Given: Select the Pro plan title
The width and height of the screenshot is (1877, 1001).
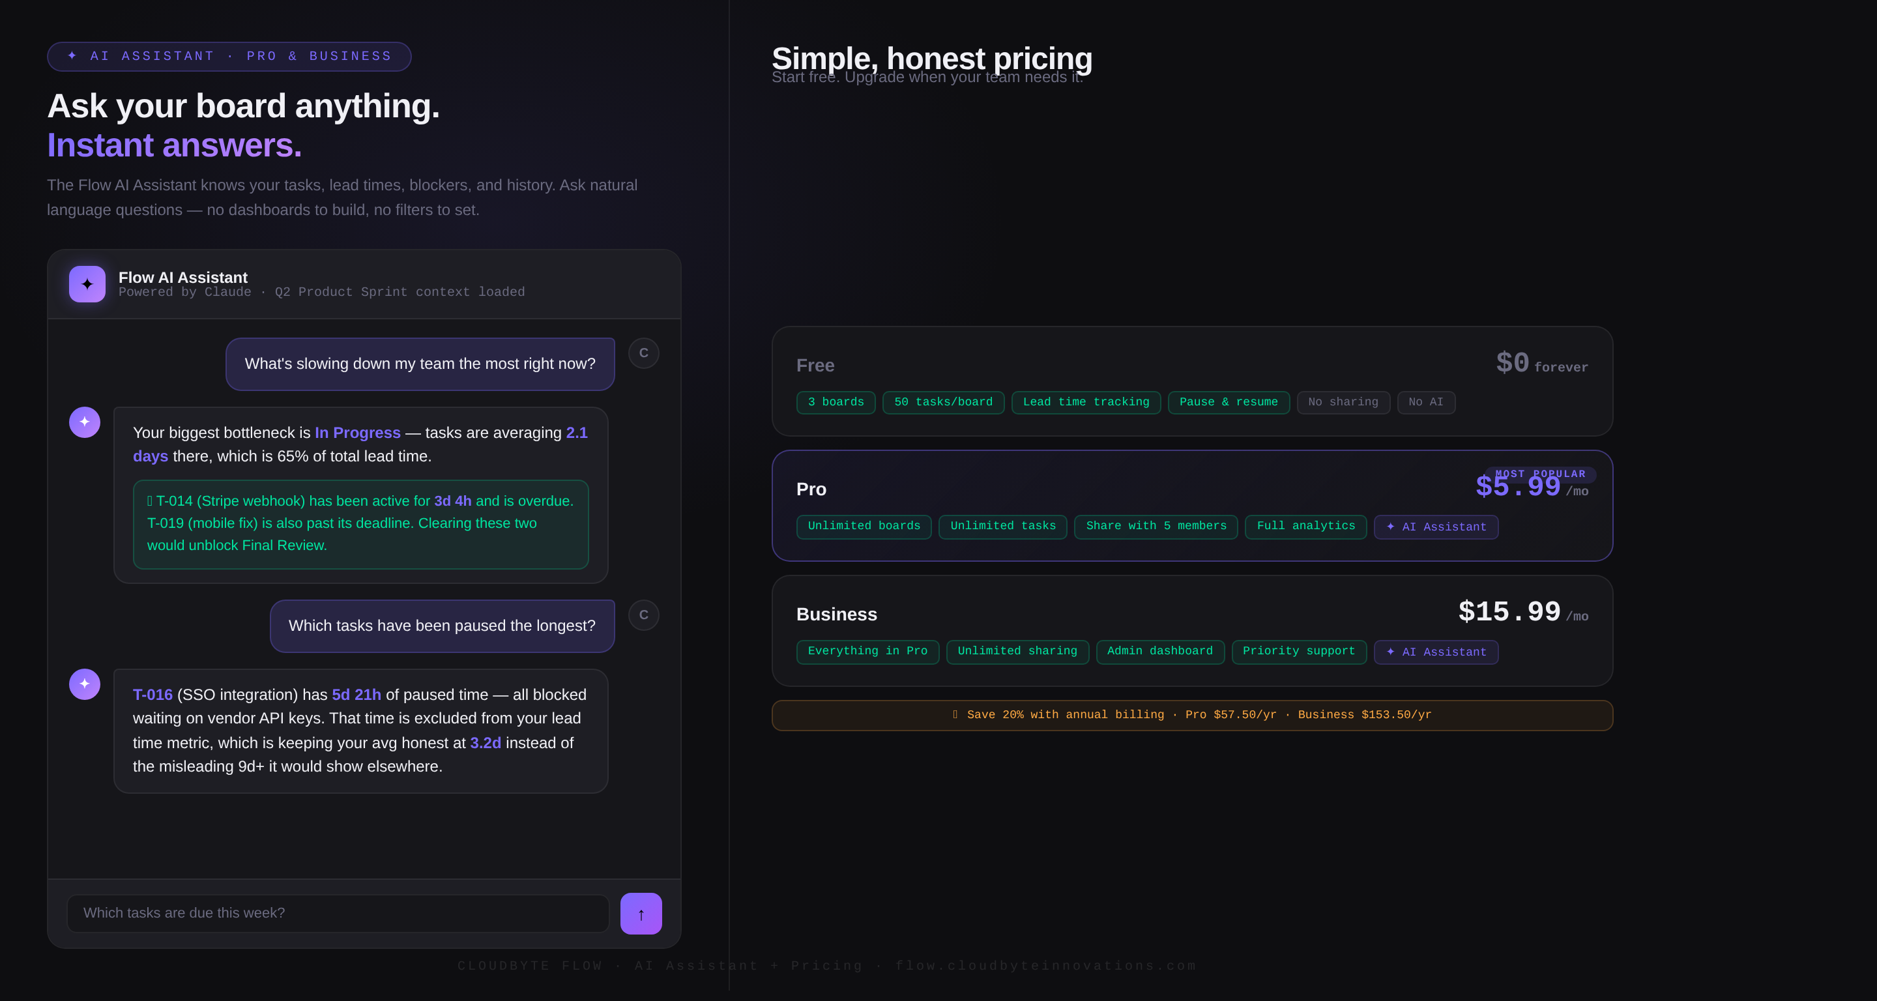Looking at the screenshot, I should tap(811, 489).
